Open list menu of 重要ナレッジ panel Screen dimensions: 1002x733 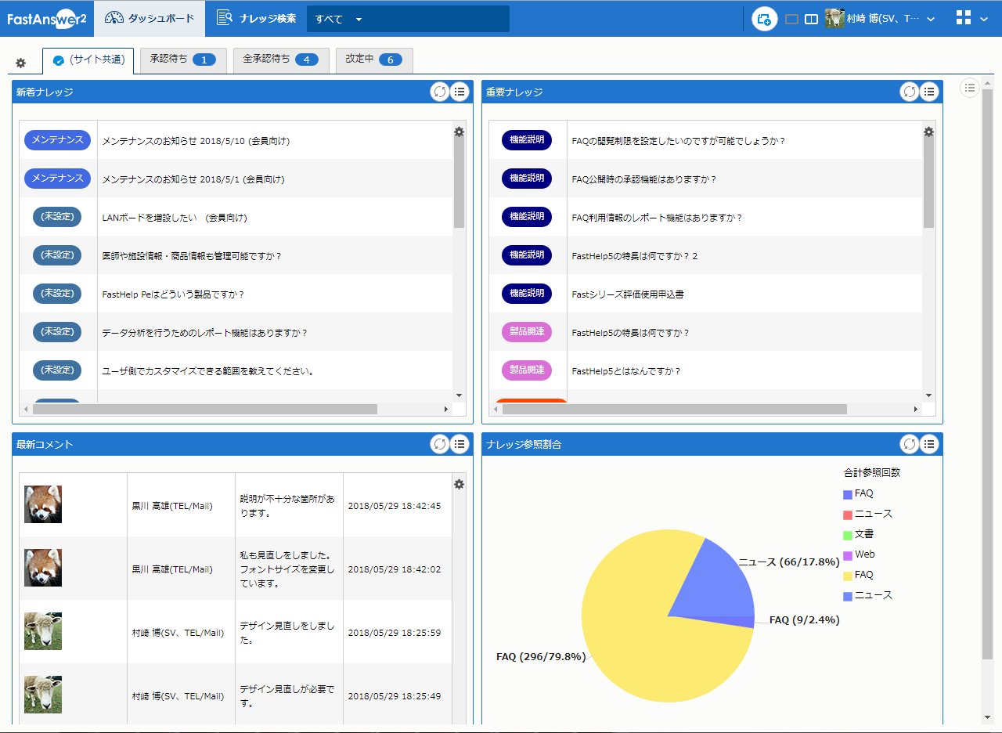(x=929, y=92)
